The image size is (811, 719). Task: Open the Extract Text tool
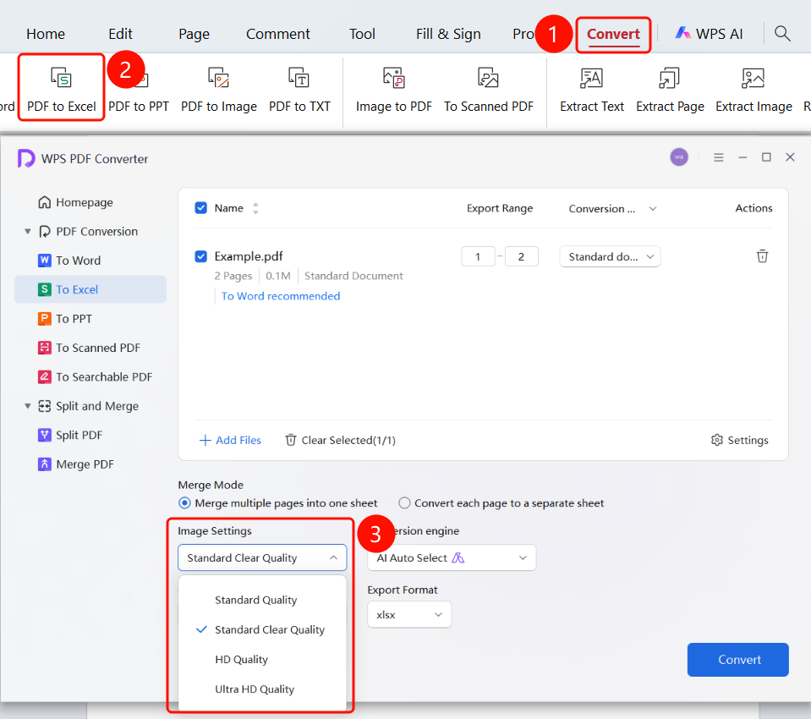[x=592, y=89]
